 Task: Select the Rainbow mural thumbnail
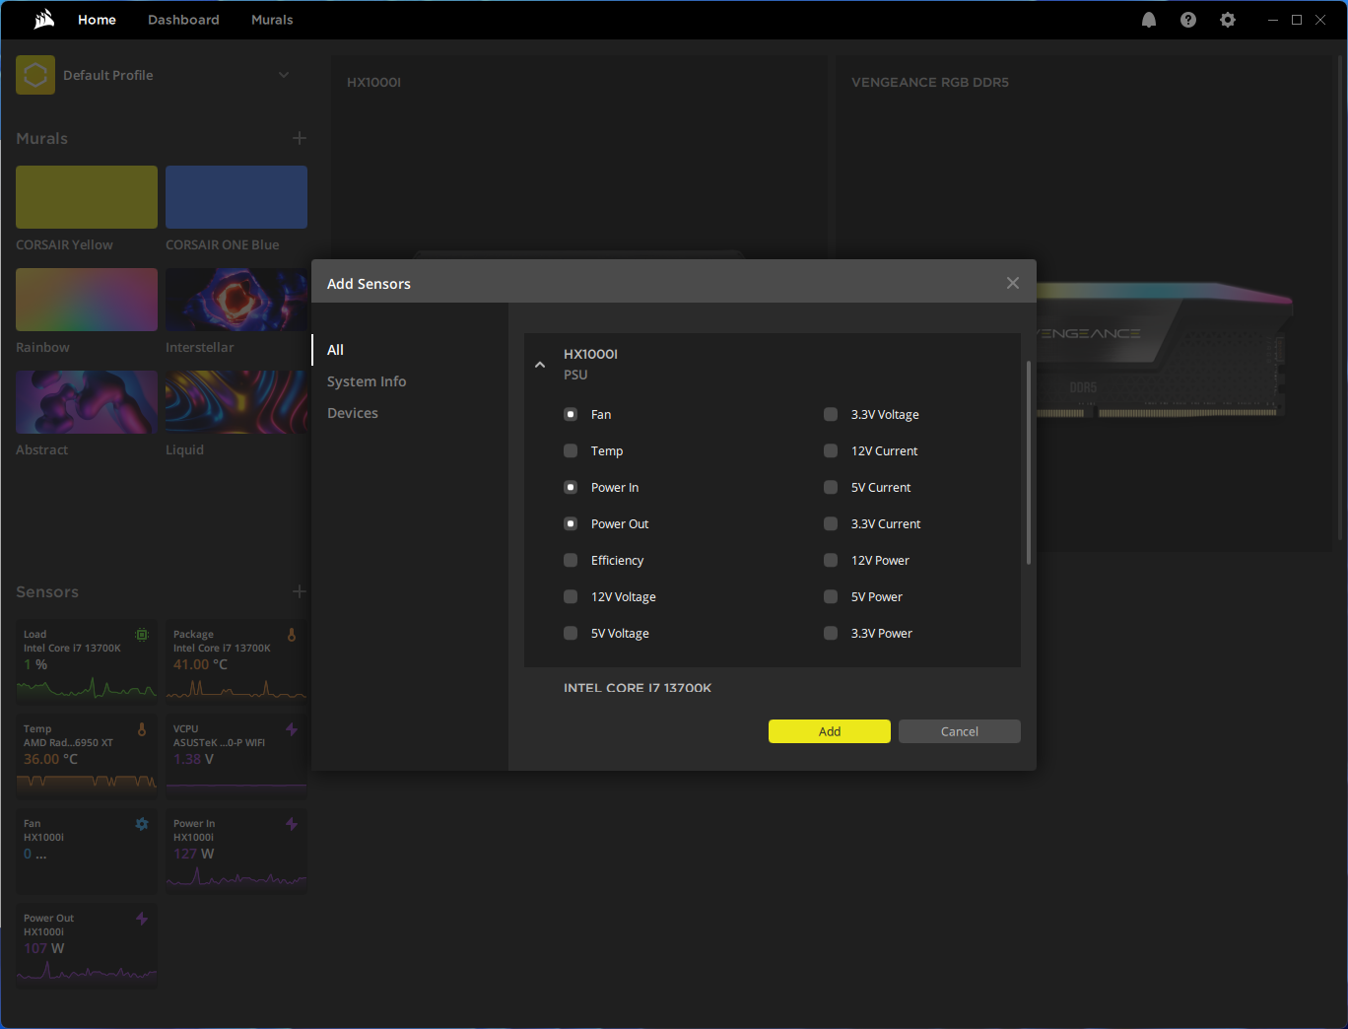click(87, 300)
